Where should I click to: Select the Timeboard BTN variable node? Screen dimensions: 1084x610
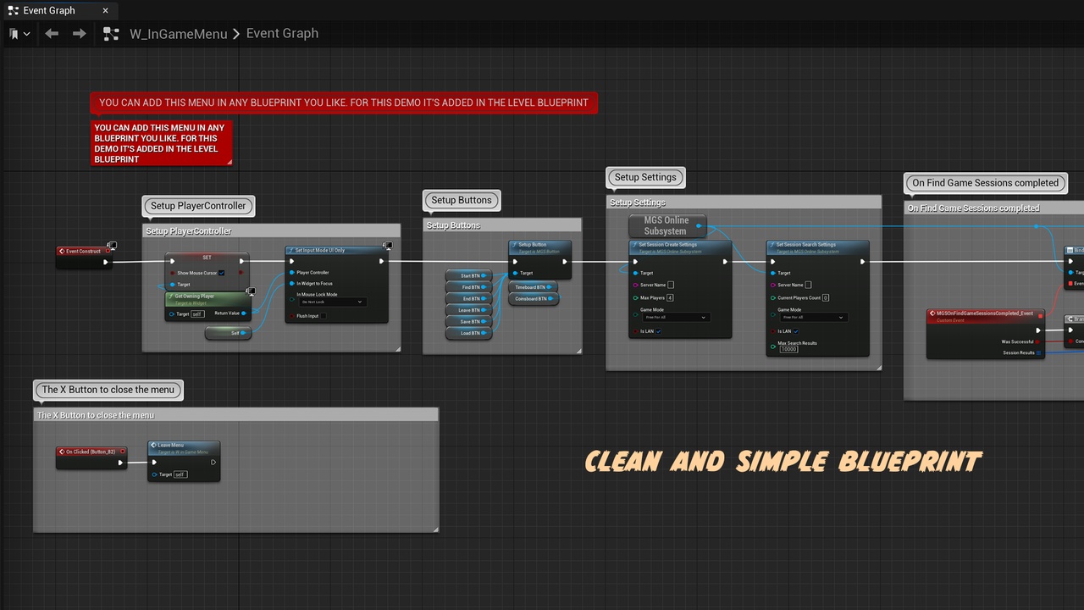[x=534, y=287]
